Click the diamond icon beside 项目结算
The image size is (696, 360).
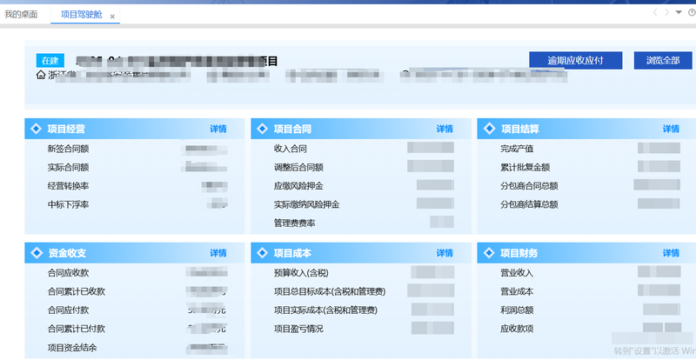point(489,130)
